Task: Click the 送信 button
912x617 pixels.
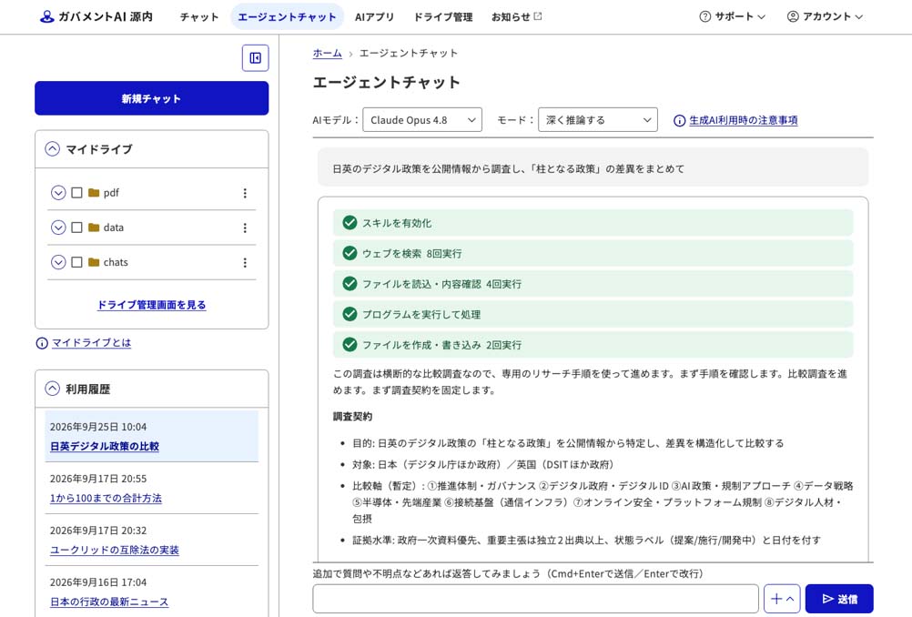Action: point(839,599)
